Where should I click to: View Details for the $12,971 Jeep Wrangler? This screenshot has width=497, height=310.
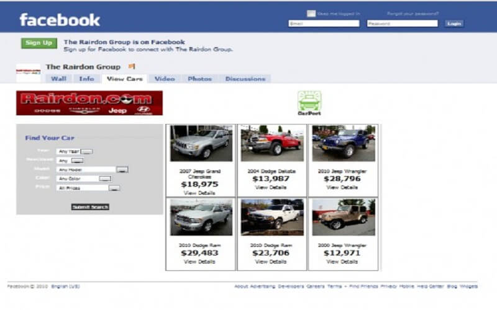(x=342, y=262)
